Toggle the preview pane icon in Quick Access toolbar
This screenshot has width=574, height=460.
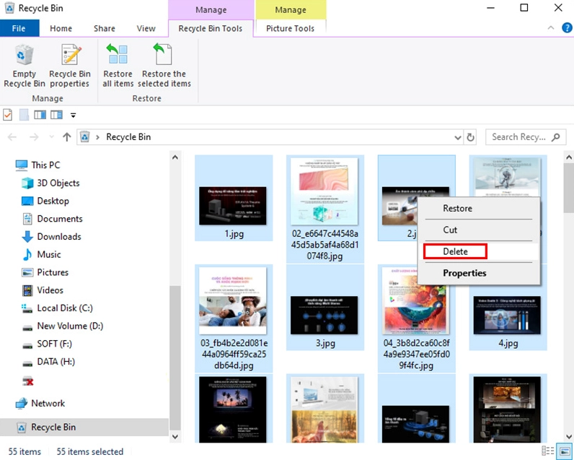[40, 115]
